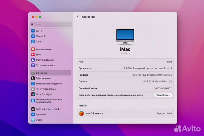Click the service coverage expired text

click(x=110, y=95)
